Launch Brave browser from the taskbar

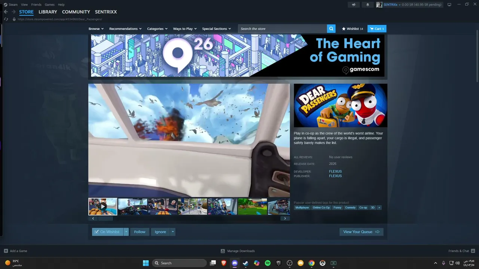point(224,263)
